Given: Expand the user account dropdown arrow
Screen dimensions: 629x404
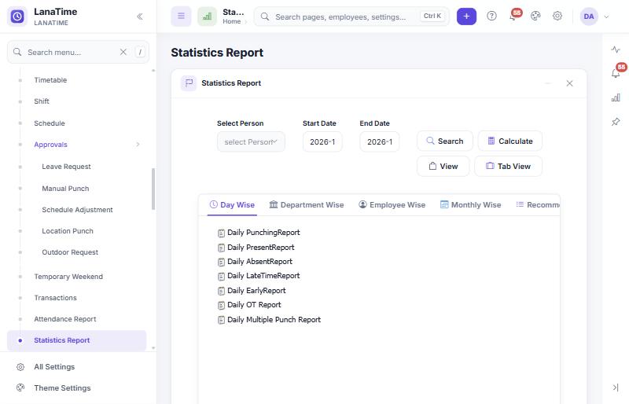Looking at the screenshot, I should (x=606, y=17).
